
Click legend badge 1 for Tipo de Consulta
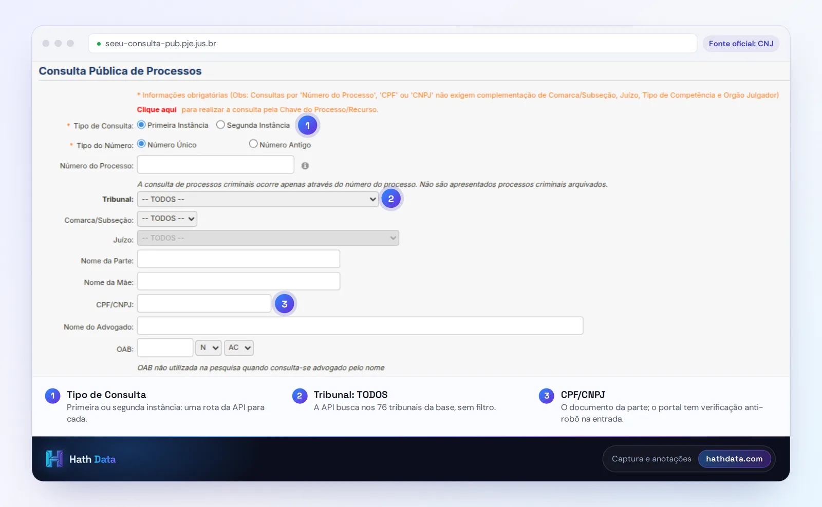click(x=52, y=396)
